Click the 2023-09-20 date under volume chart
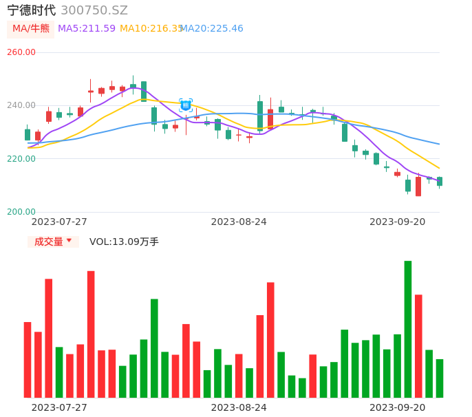Image resolution: width=472 pixels, height=417 pixels. pos(398,407)
